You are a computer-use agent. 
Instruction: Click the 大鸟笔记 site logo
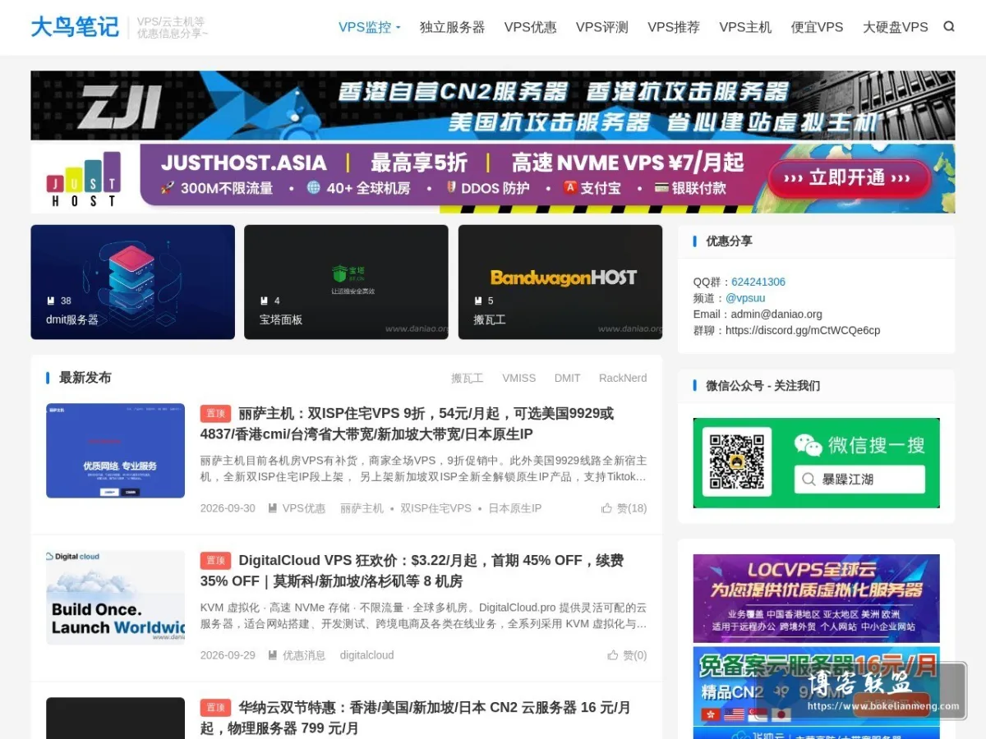75,27
